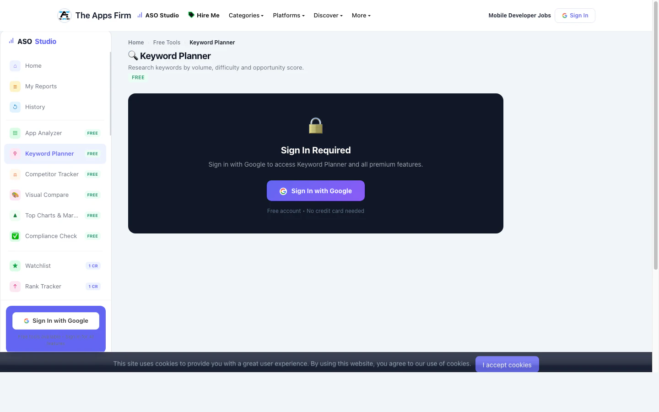659x412 pixels.
Task: Go to Home breadcrumb link
Action: click(x=136, y=43)
